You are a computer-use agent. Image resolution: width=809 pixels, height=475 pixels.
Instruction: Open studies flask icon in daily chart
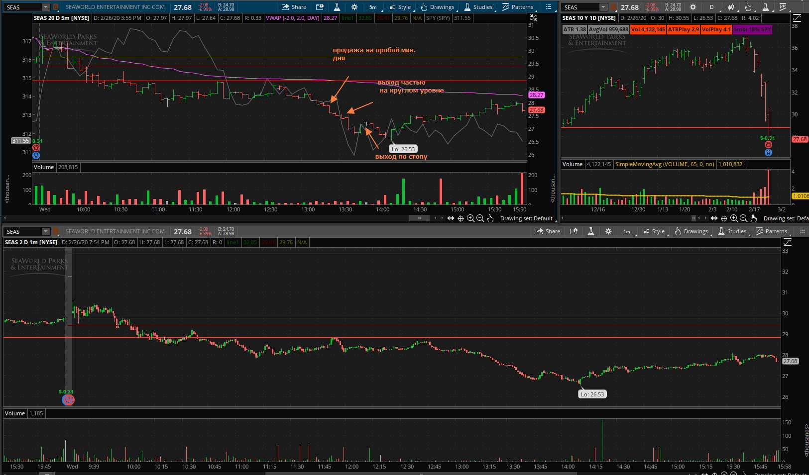(x=766, y=7)
